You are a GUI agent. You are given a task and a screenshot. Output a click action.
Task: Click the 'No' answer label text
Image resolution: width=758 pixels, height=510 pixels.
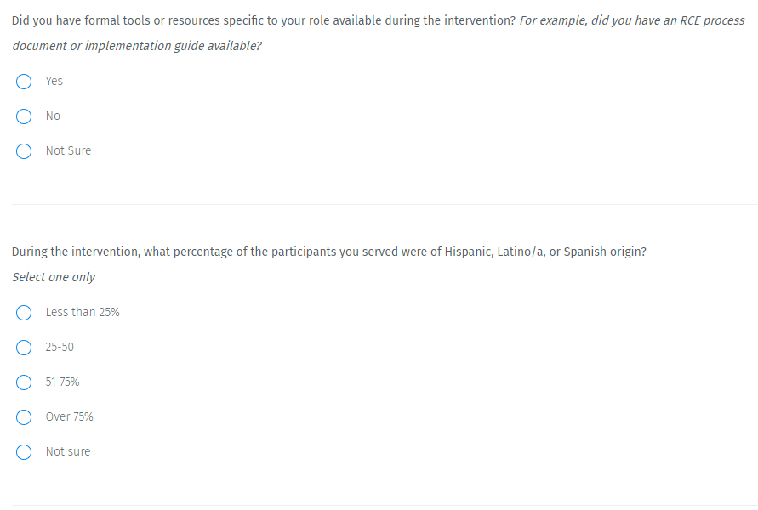click(x=53, y=116)
